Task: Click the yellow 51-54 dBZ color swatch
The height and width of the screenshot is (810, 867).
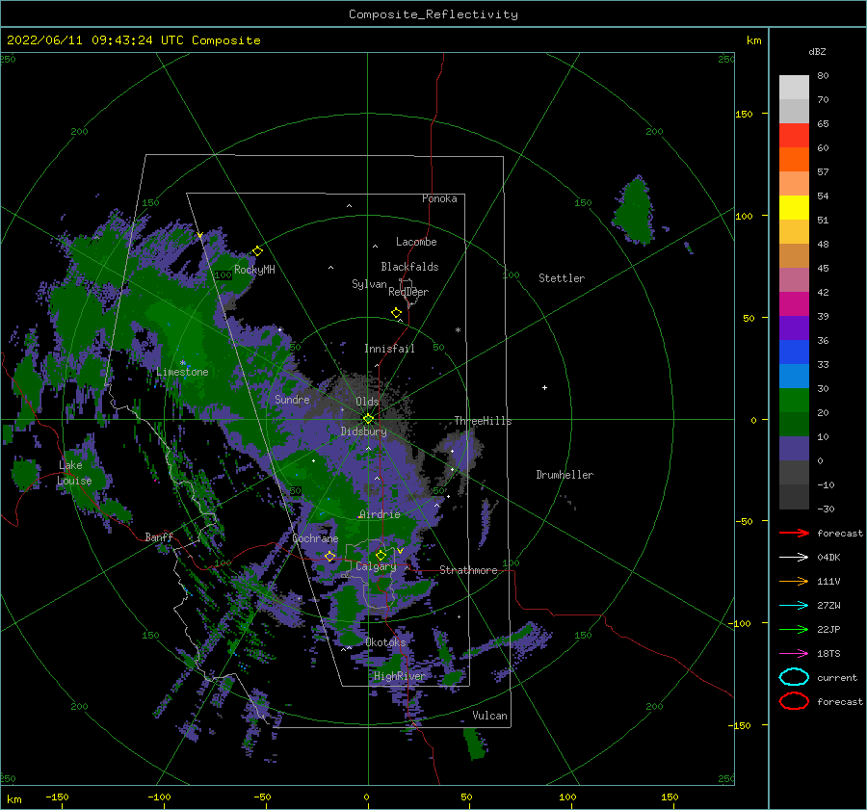Action: click(794, 207)
